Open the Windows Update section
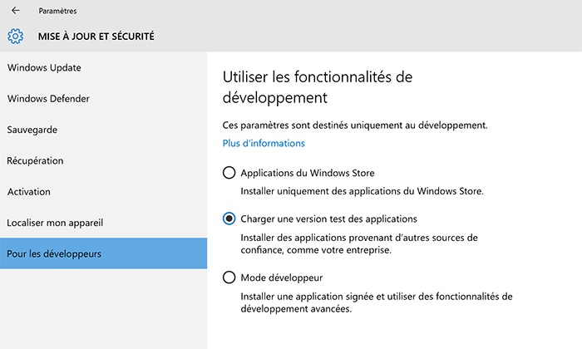 pos(44,67)
